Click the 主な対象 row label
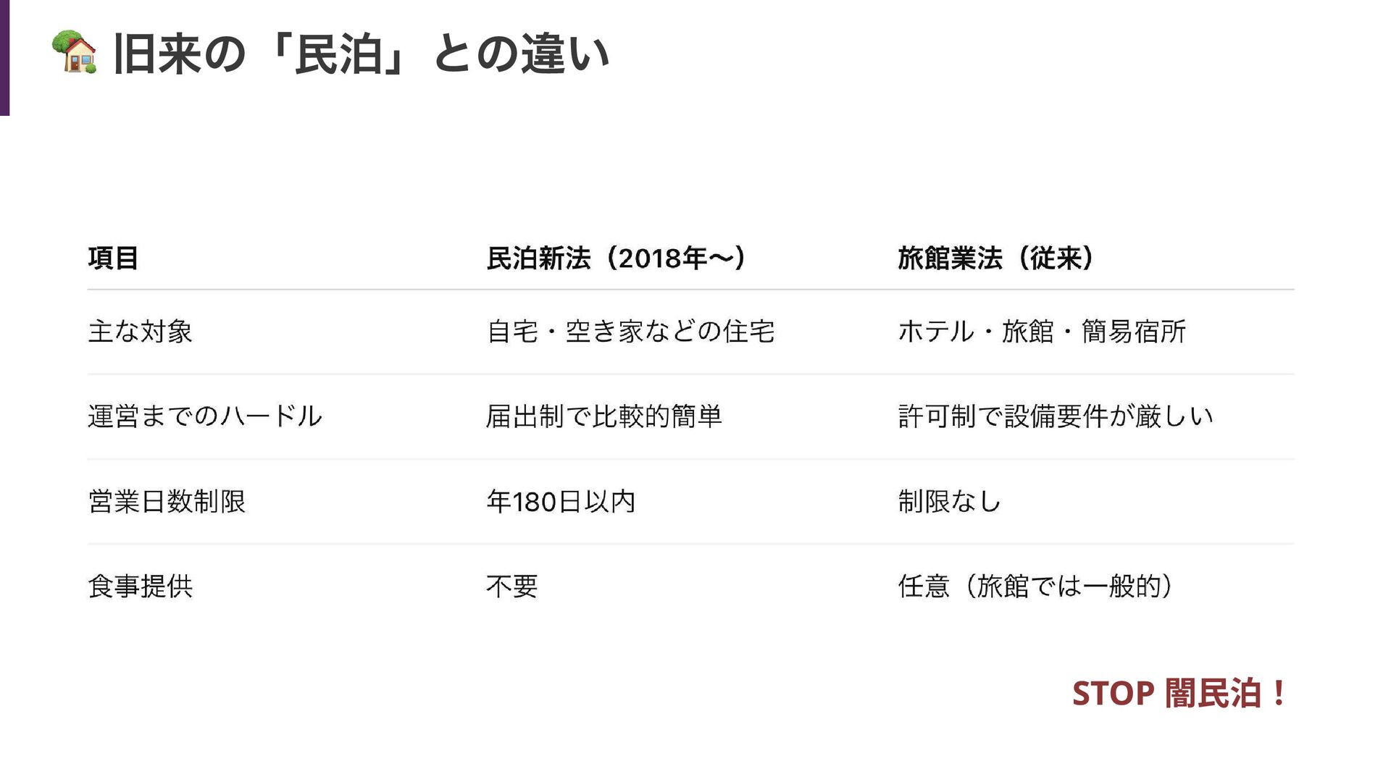The width and height of the screenshot is (1391, 782). coord(140,332)
